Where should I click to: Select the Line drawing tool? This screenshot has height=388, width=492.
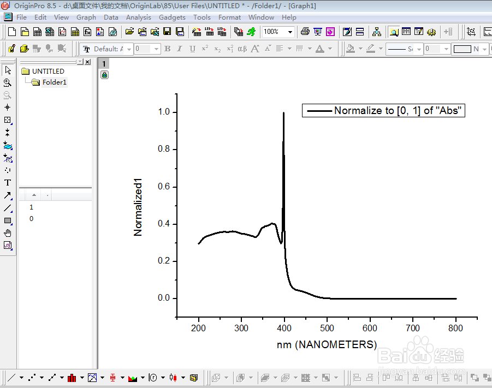click(x=8, y=208)
